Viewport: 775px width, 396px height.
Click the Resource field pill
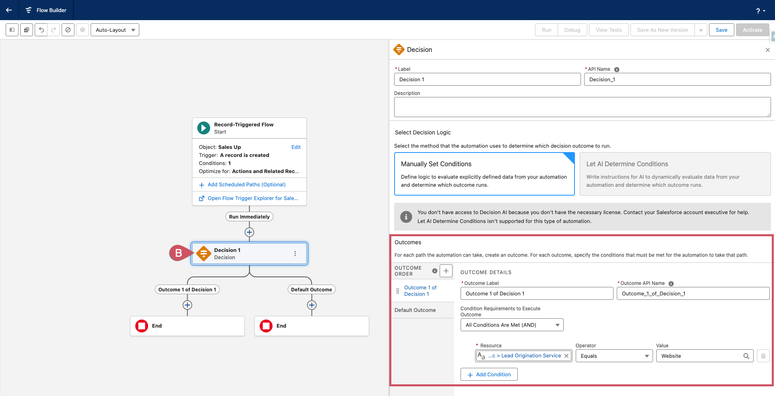point(523,356)
